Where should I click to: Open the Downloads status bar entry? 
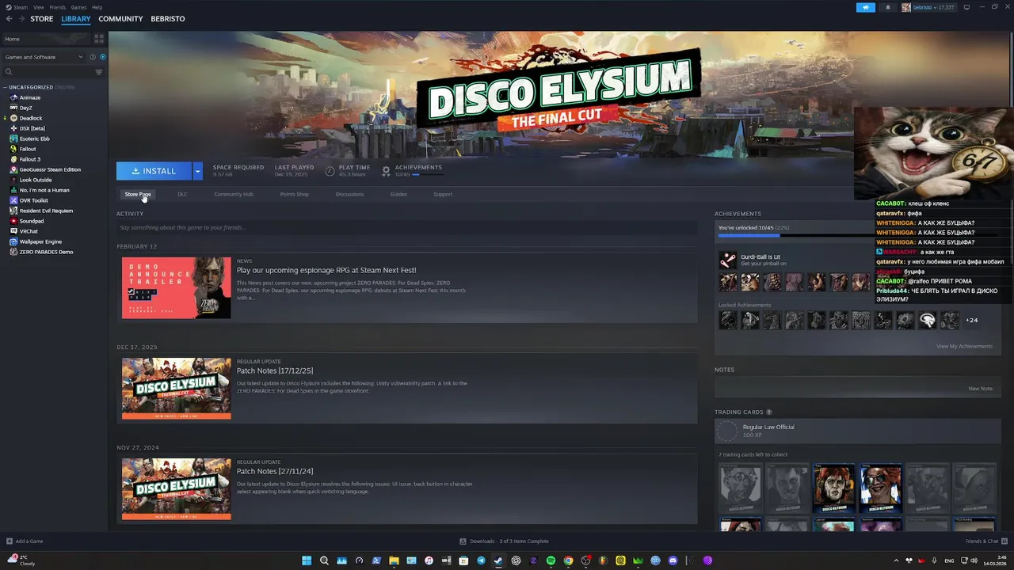[x=505, y=541]
